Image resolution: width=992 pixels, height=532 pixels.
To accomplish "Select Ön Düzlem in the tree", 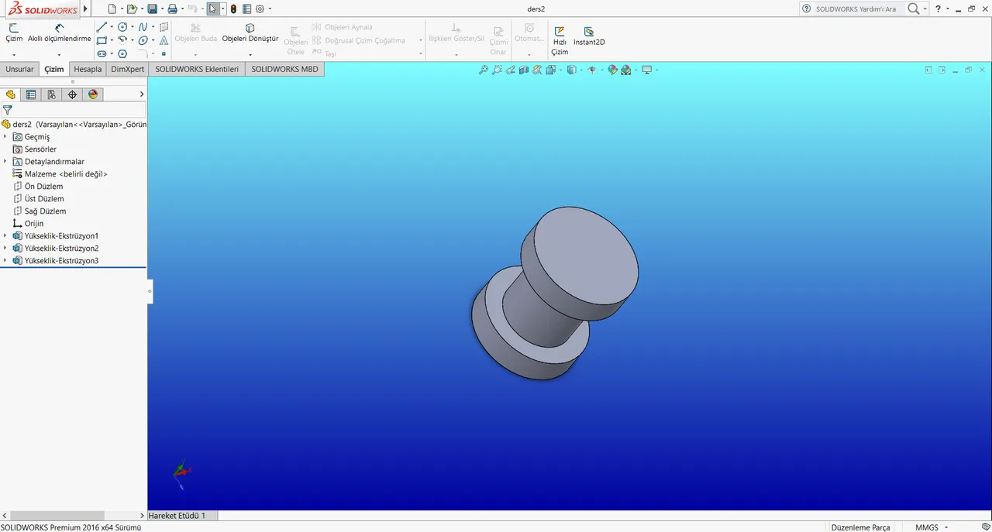I will [43, 186].
